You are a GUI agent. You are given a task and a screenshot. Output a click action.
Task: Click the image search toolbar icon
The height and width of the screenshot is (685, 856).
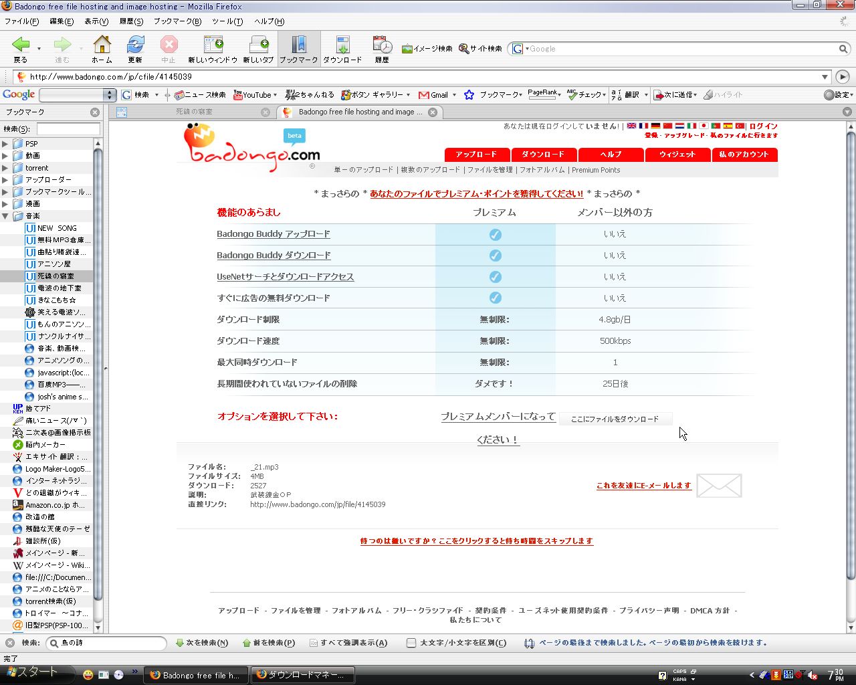[x=427, y=49]
